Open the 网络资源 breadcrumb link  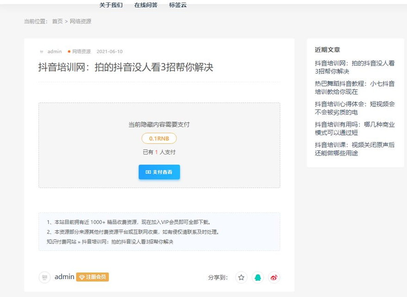pyautogui.click(x=80, y=21)
